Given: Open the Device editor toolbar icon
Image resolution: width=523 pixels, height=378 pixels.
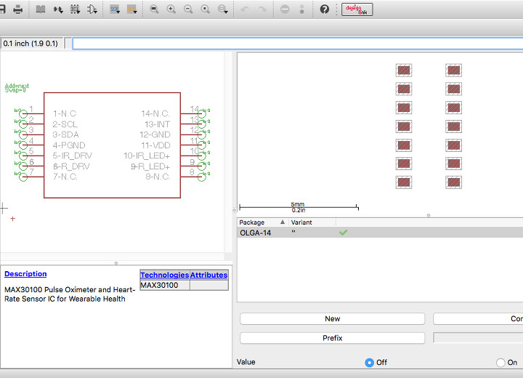Looking at the screenshot, I should [58, 9].
